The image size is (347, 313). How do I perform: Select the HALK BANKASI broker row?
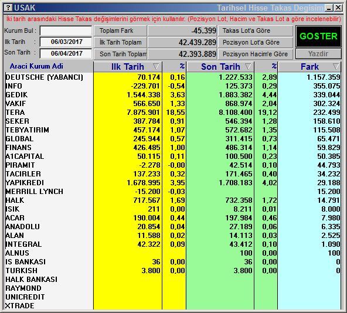point(172,280)
